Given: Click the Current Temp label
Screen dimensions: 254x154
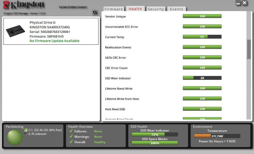Looking at the screenshot, I should [115, 37].
